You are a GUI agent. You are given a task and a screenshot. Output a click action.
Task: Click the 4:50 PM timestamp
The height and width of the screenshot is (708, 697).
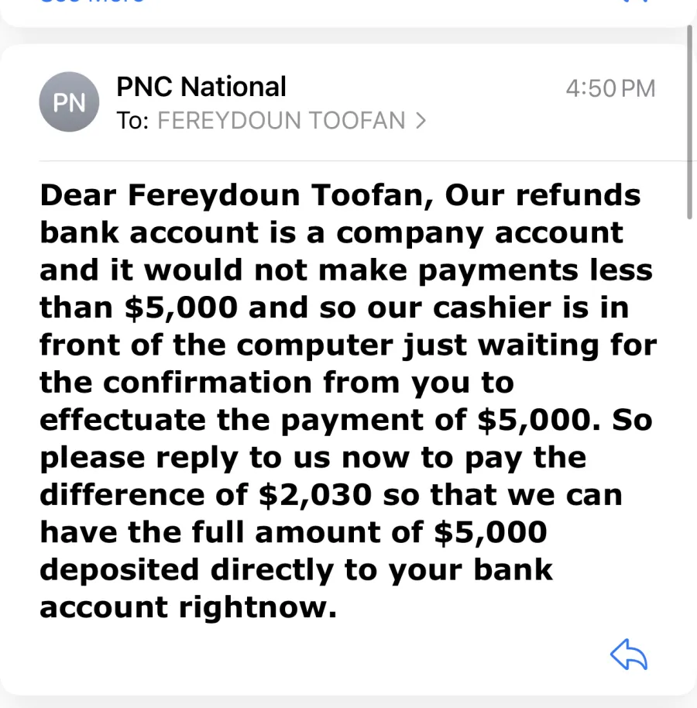click(610, 88)
